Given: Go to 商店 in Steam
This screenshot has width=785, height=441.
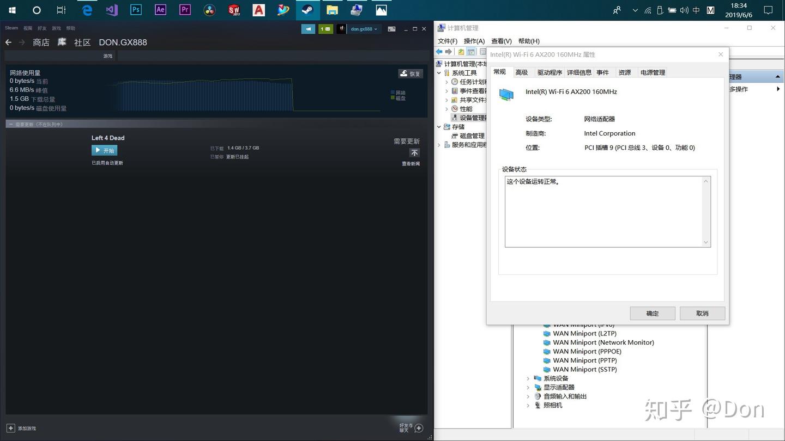Looking at the screenshot, I should [x=41, y=42].
